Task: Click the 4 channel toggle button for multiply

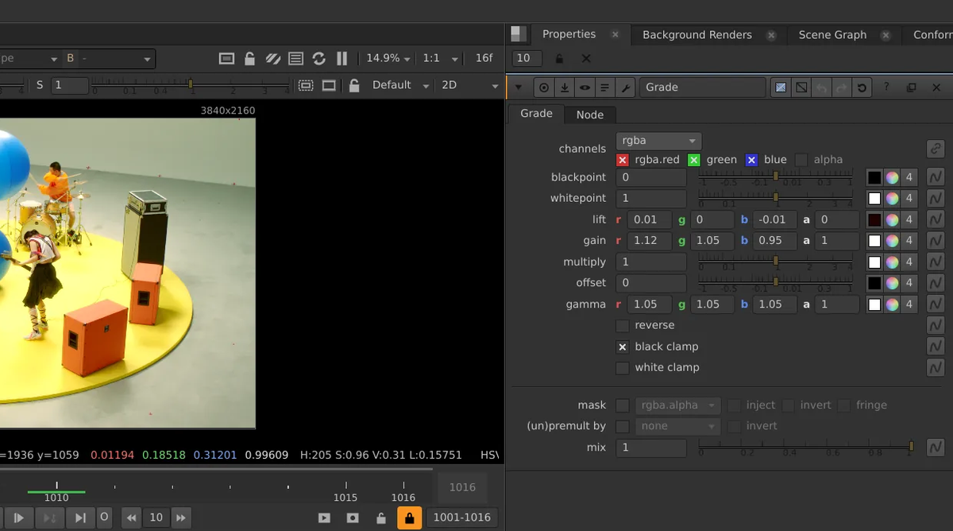Action: 910,262
